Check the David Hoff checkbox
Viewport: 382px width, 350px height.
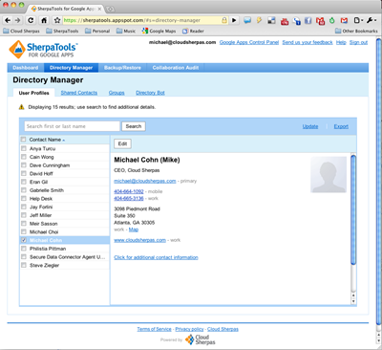24,173
